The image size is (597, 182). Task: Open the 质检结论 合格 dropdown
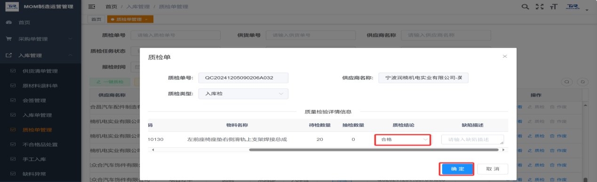[403, 140]
